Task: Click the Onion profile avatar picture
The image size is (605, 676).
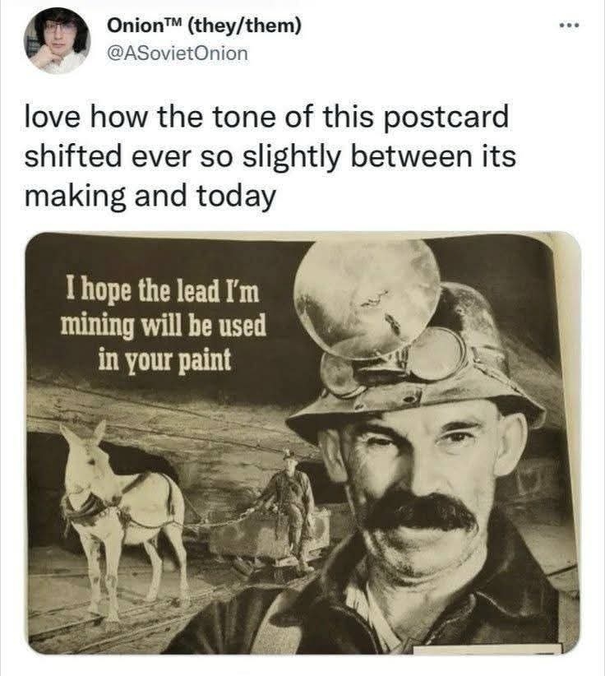Action: point(56,40)
